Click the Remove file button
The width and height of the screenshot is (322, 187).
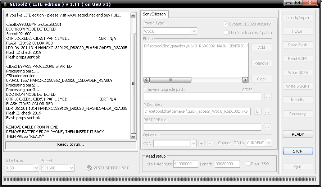262,63
